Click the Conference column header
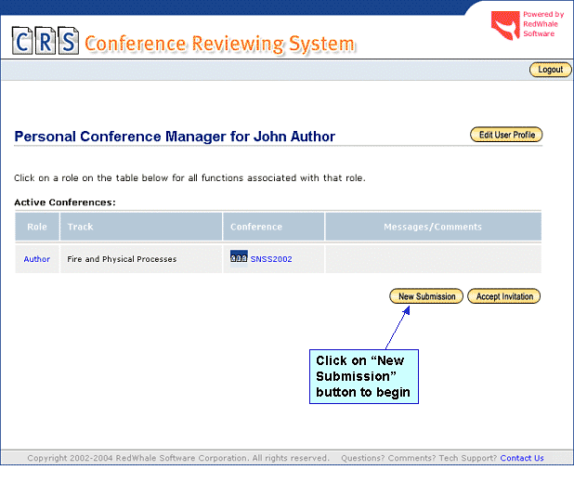Image resolution: width=574 pixels, height=496 pixels. (x=256, y=227)
